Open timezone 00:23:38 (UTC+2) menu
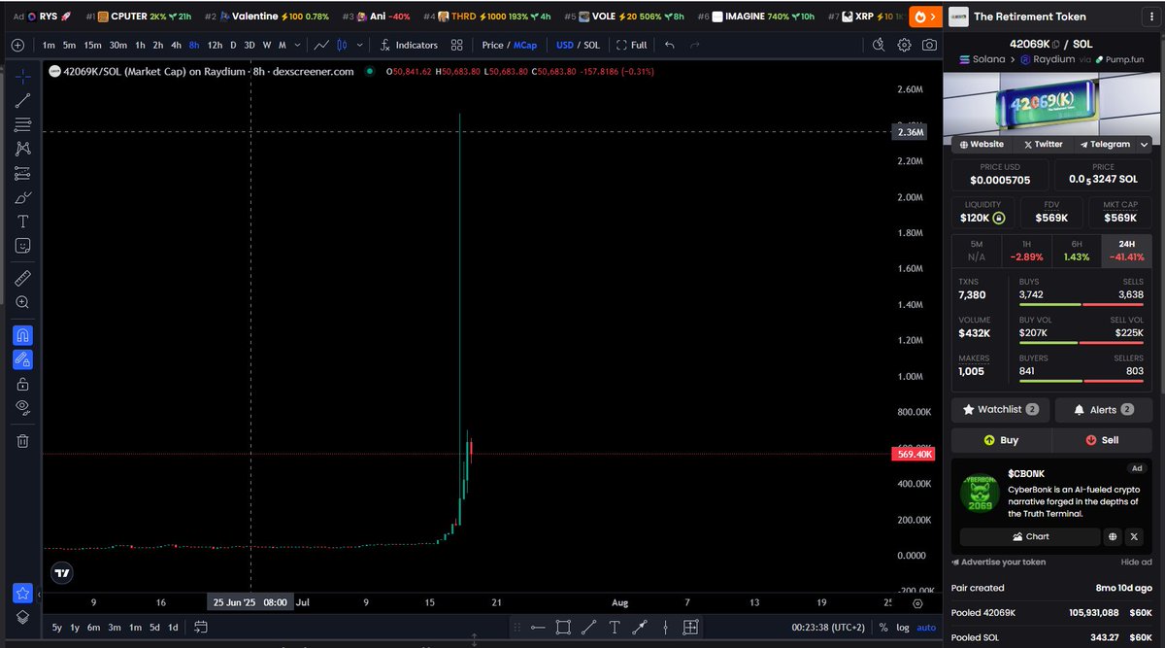Viewport: 1165px width, 648px height. coord(827,627)
